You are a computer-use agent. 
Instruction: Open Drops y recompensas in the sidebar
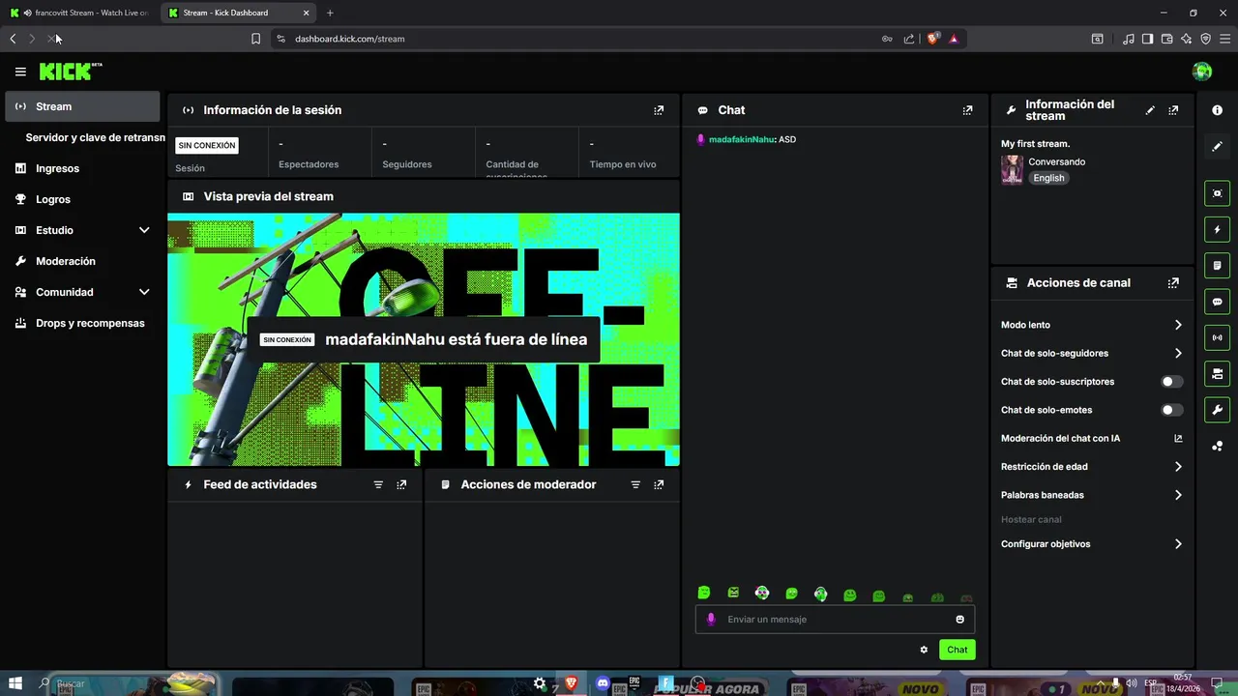82,323
